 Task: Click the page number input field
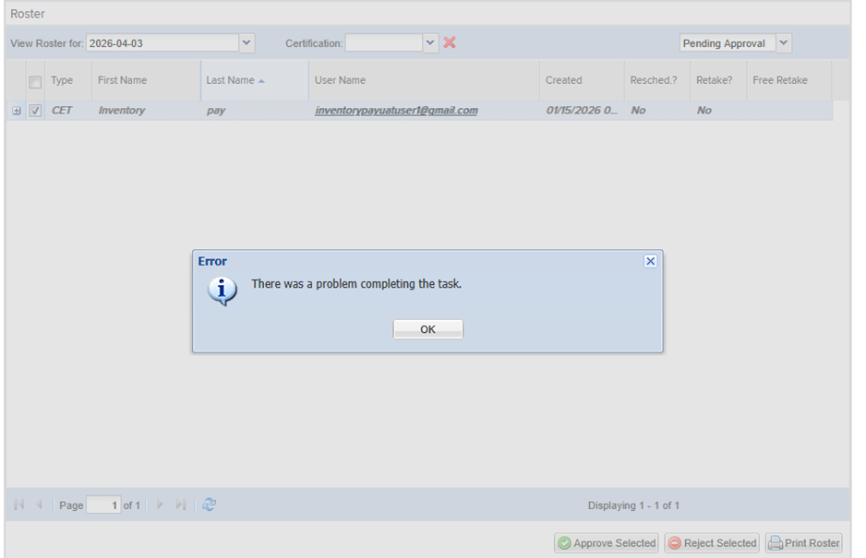click(103, 505)
